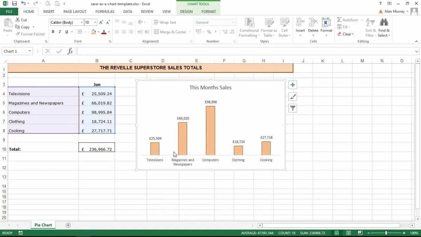421x237 pixels.
Task: Click Delete cells icon
Action: point(313,23)
